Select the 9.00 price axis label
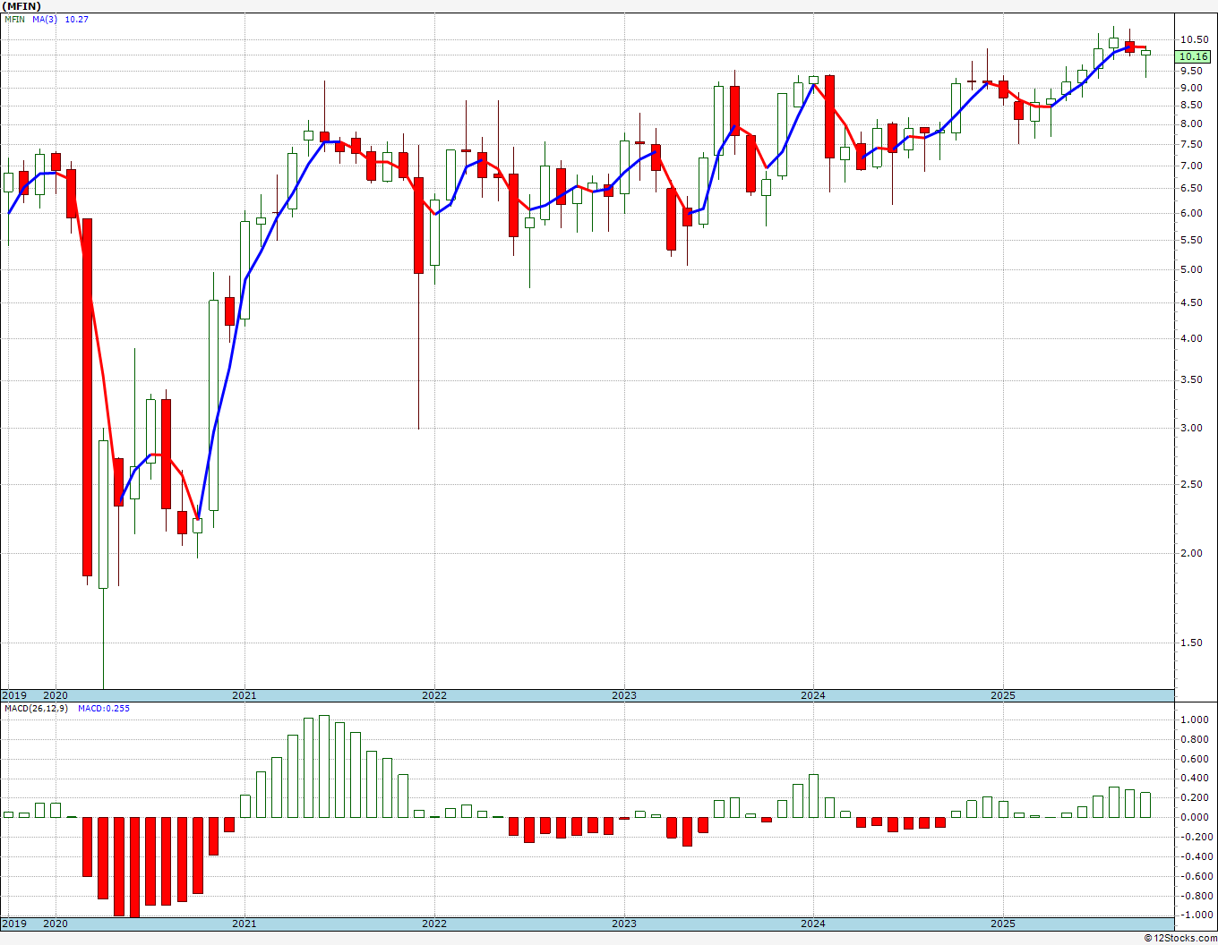The height and width of the screenshot is (945, 1218). tap(1191, 88)
